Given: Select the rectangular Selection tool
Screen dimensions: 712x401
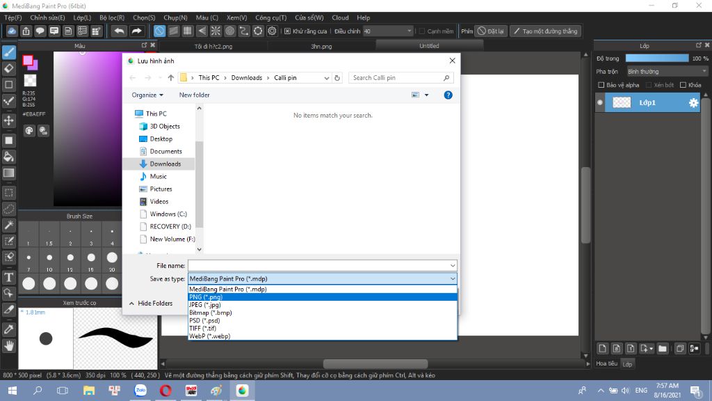Looking at the screenshot, I should [x=9, y=193].
